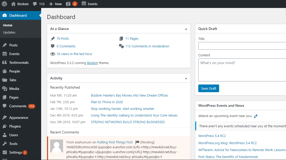Click the Events calendar icon in sidebar
This screenshot has width=286, height=160.
tap(5, 54)
